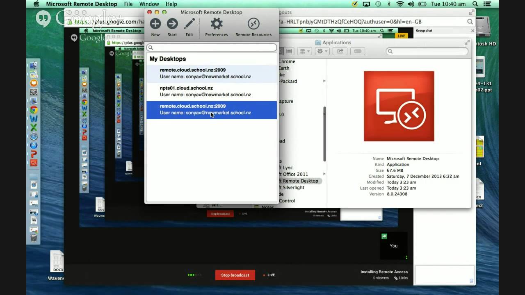Click Finder column vertical scrollbar
Viewport: 525px width, 295px height.
tap(325, 134)
